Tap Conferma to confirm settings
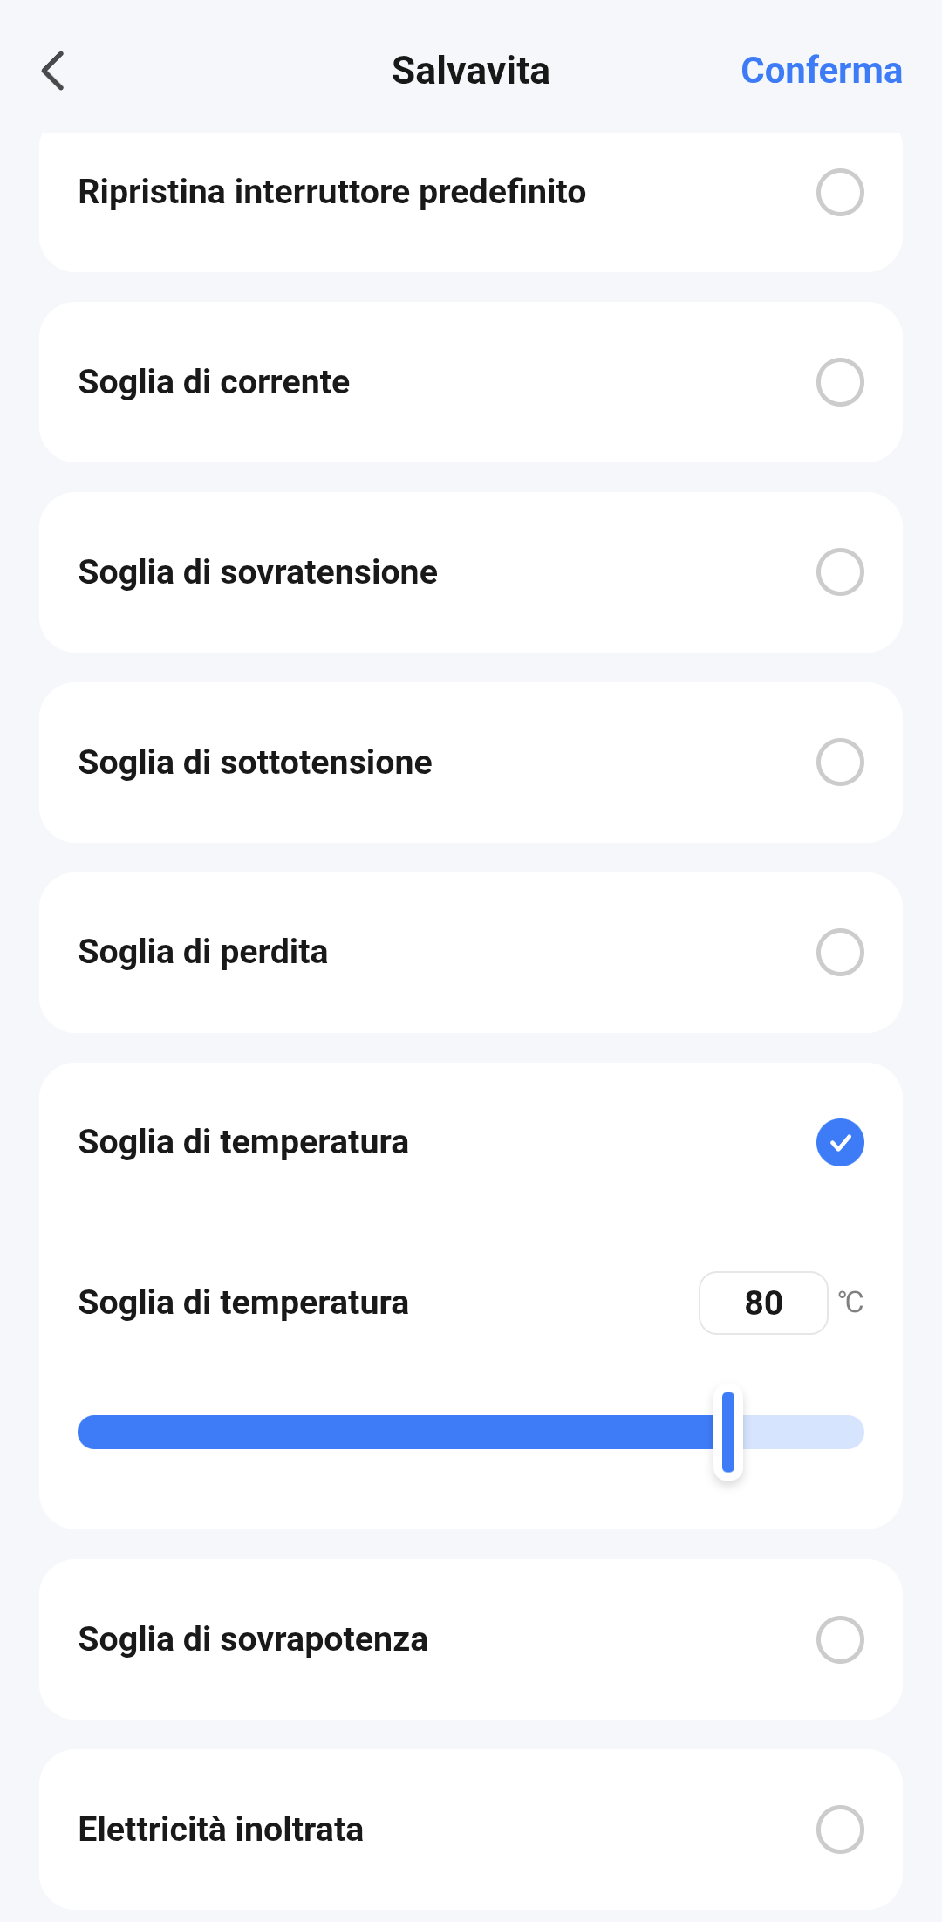This screenshot has height=1922, width=942. 821,71
